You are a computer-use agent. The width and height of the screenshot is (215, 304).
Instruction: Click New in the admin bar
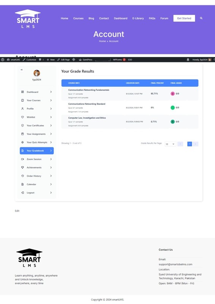pyautogui.click(x=51, y=60)
